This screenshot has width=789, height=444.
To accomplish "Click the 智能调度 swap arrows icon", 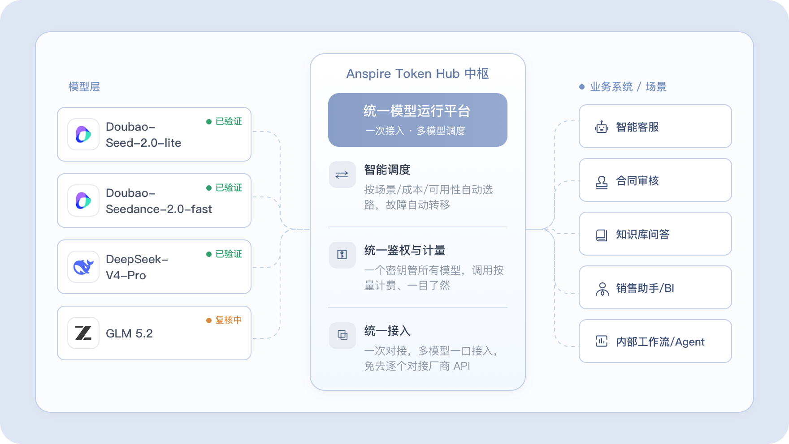I will tap(342, 175).
